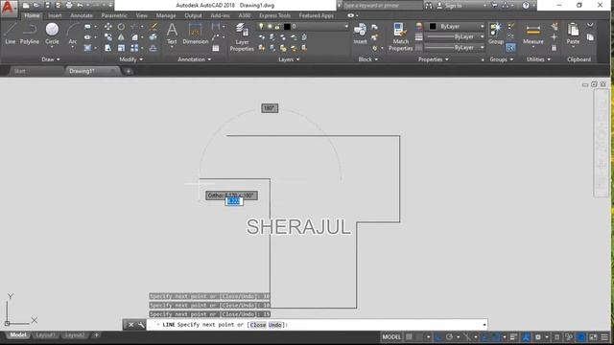Click the Close option in command line

[258, 325]
